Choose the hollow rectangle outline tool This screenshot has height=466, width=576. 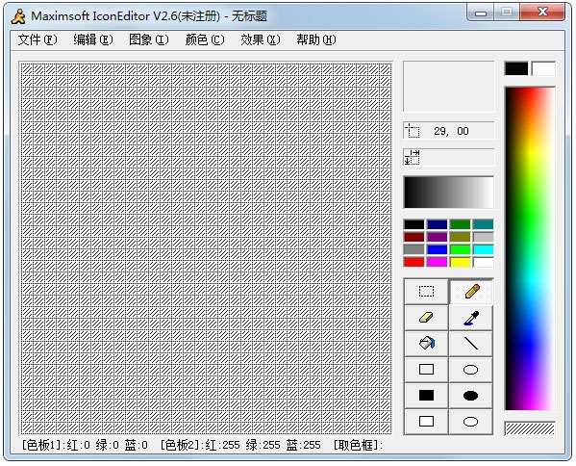(426, 370)
